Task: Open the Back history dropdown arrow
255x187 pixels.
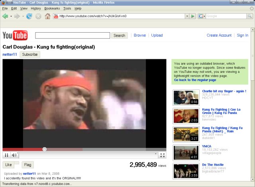Action: [x=11, y=16]
